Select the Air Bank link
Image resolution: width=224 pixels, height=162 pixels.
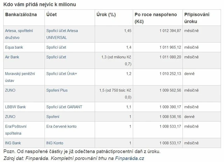(x=12, y=57)
